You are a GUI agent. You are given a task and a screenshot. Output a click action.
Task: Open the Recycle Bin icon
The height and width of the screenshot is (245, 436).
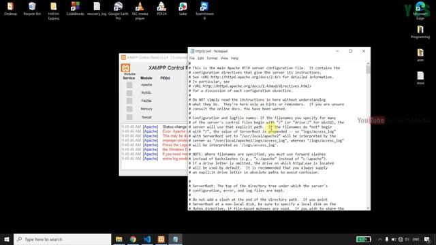click(32, 8)
